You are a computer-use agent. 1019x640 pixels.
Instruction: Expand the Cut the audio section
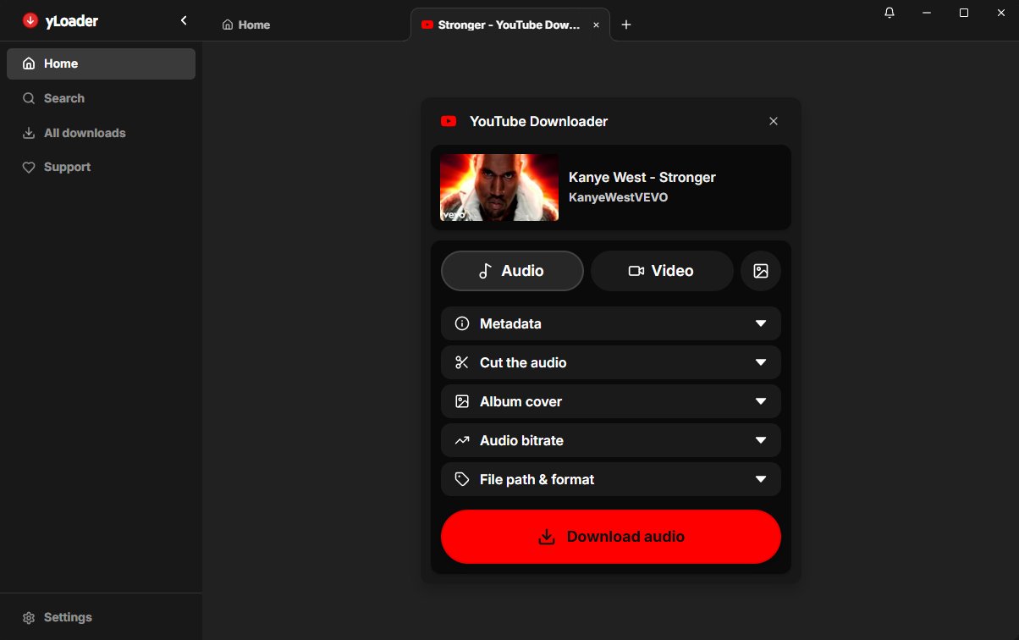610,362
